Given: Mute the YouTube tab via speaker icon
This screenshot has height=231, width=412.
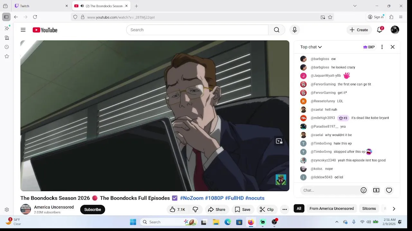Looking at the screenshot, I should point(82,6).
